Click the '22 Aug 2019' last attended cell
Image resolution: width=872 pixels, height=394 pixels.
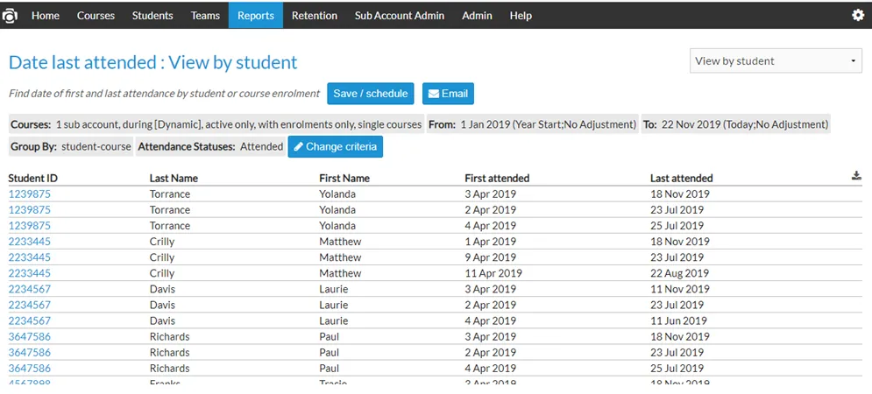coord(679,273)
